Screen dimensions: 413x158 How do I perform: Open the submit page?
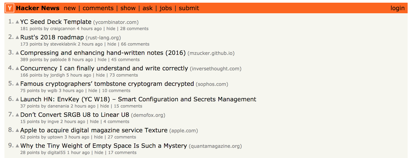[x=189, y=8]
